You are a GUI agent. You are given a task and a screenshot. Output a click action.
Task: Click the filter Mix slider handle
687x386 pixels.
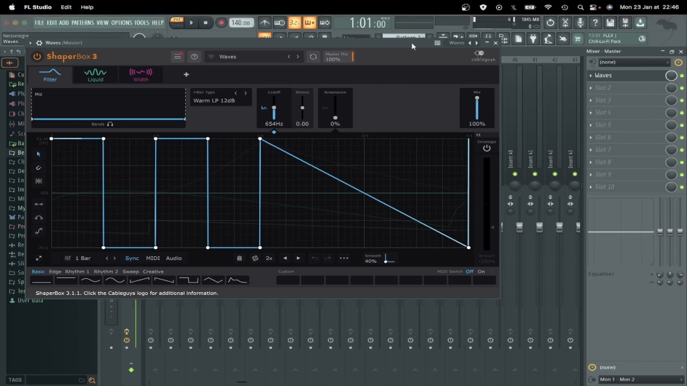coord(477,98)
